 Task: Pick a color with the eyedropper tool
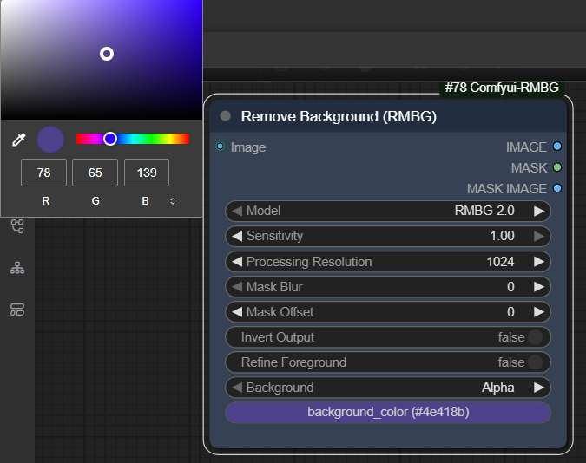pos(18,140)
